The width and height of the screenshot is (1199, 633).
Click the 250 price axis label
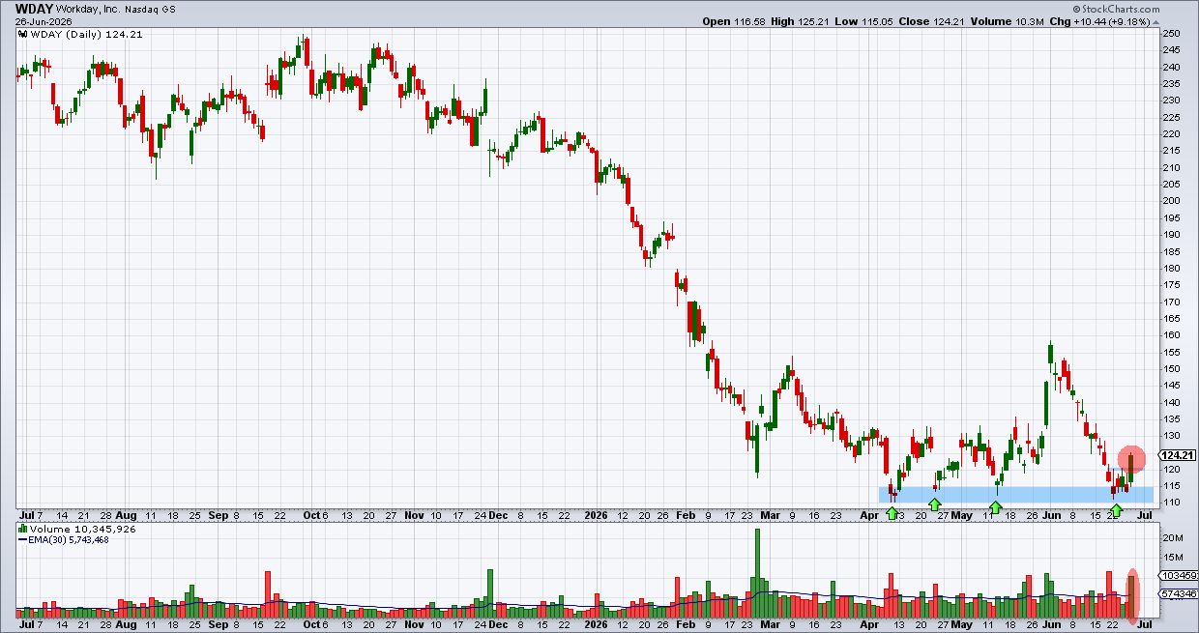[x=1171, y=34]
